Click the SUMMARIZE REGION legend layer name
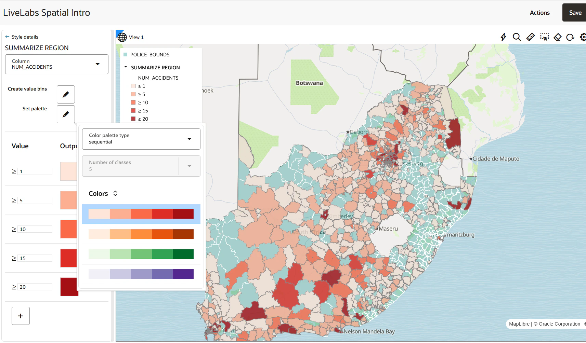Image resolution: width=586 pixels, height=343 pixels. pos(155,68)
